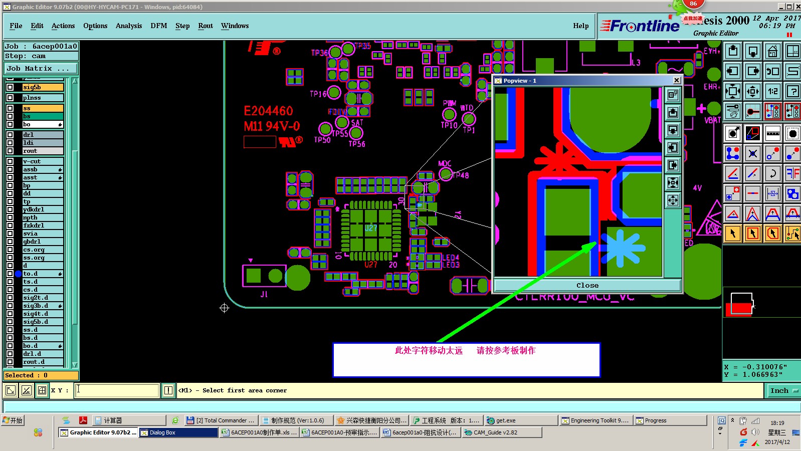The height and width of the screenshot is (451, 801).
Task: Switch to CAM_Guide v2.82 taskbar item
Action: [x=502, y=432]
